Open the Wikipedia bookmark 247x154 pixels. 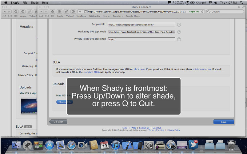coord(94,16)
